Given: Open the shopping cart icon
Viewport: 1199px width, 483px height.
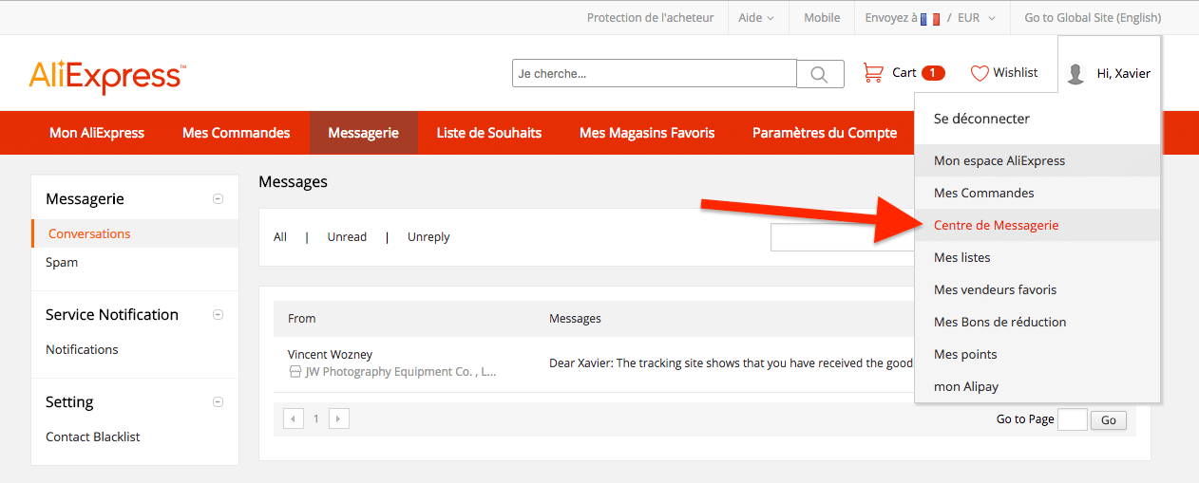Looking at the screenshot, I should click(872, 73).
